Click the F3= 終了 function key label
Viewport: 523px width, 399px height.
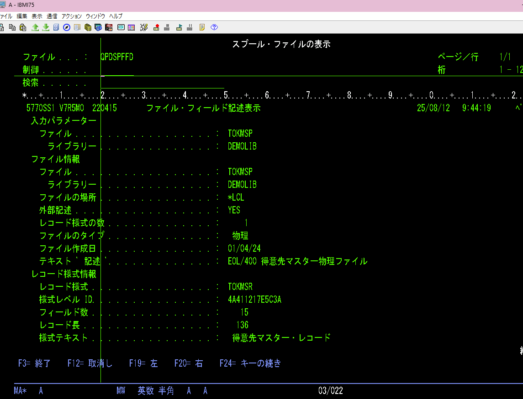point(34,363)
